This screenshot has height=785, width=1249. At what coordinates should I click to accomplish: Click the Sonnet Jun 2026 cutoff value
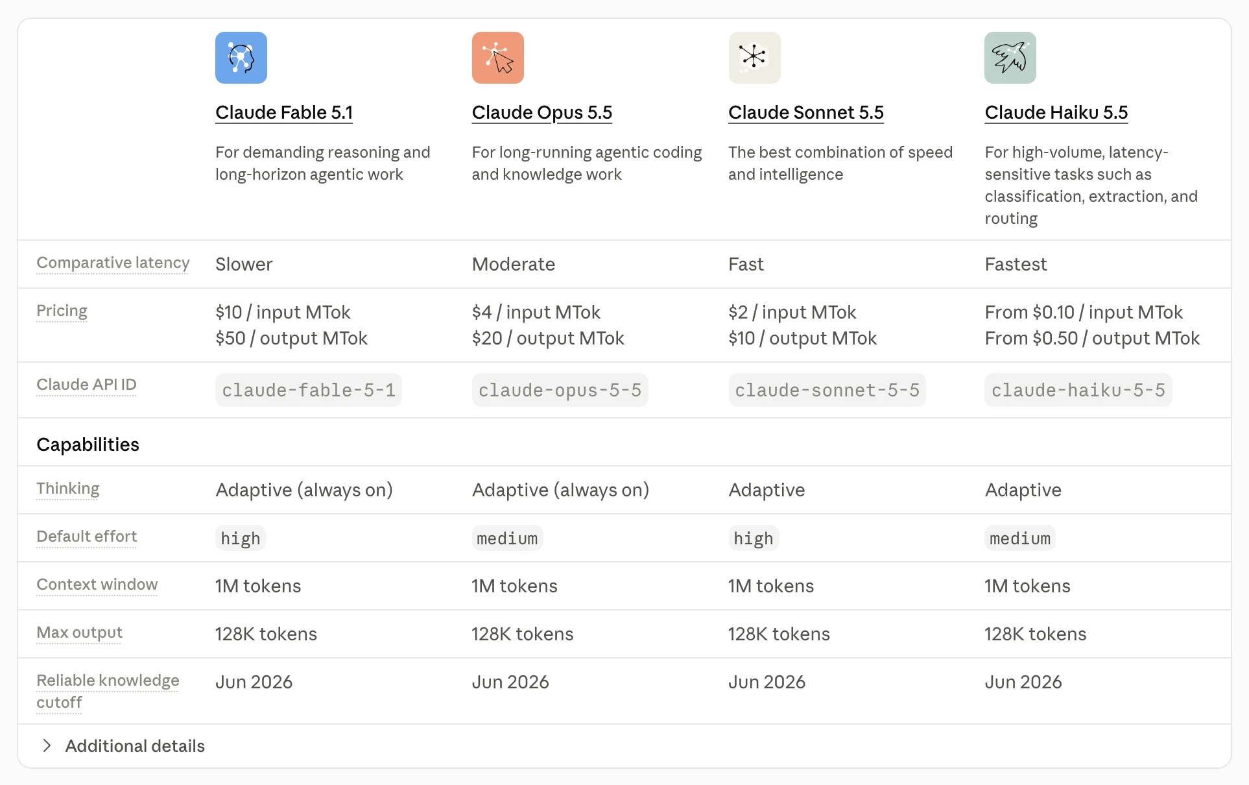tap(767, 682)
